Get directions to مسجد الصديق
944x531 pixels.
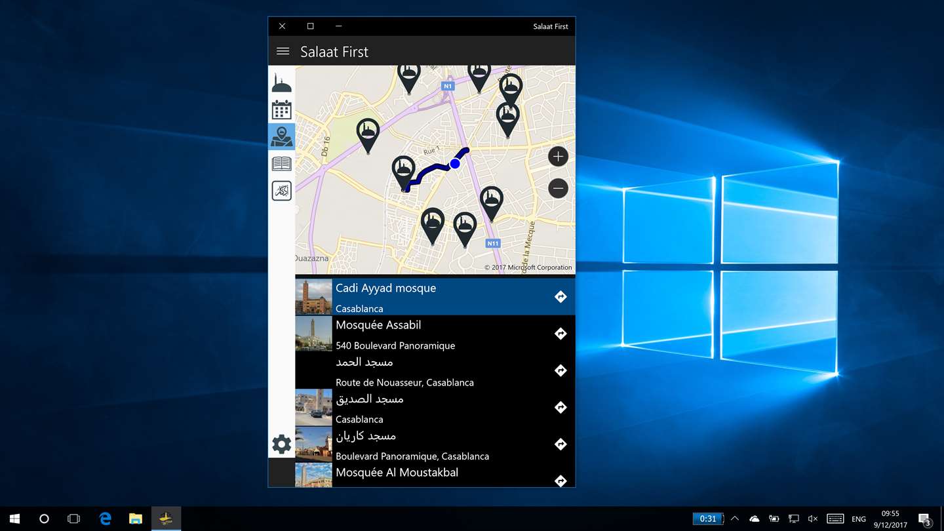click(x=560, y=407)
